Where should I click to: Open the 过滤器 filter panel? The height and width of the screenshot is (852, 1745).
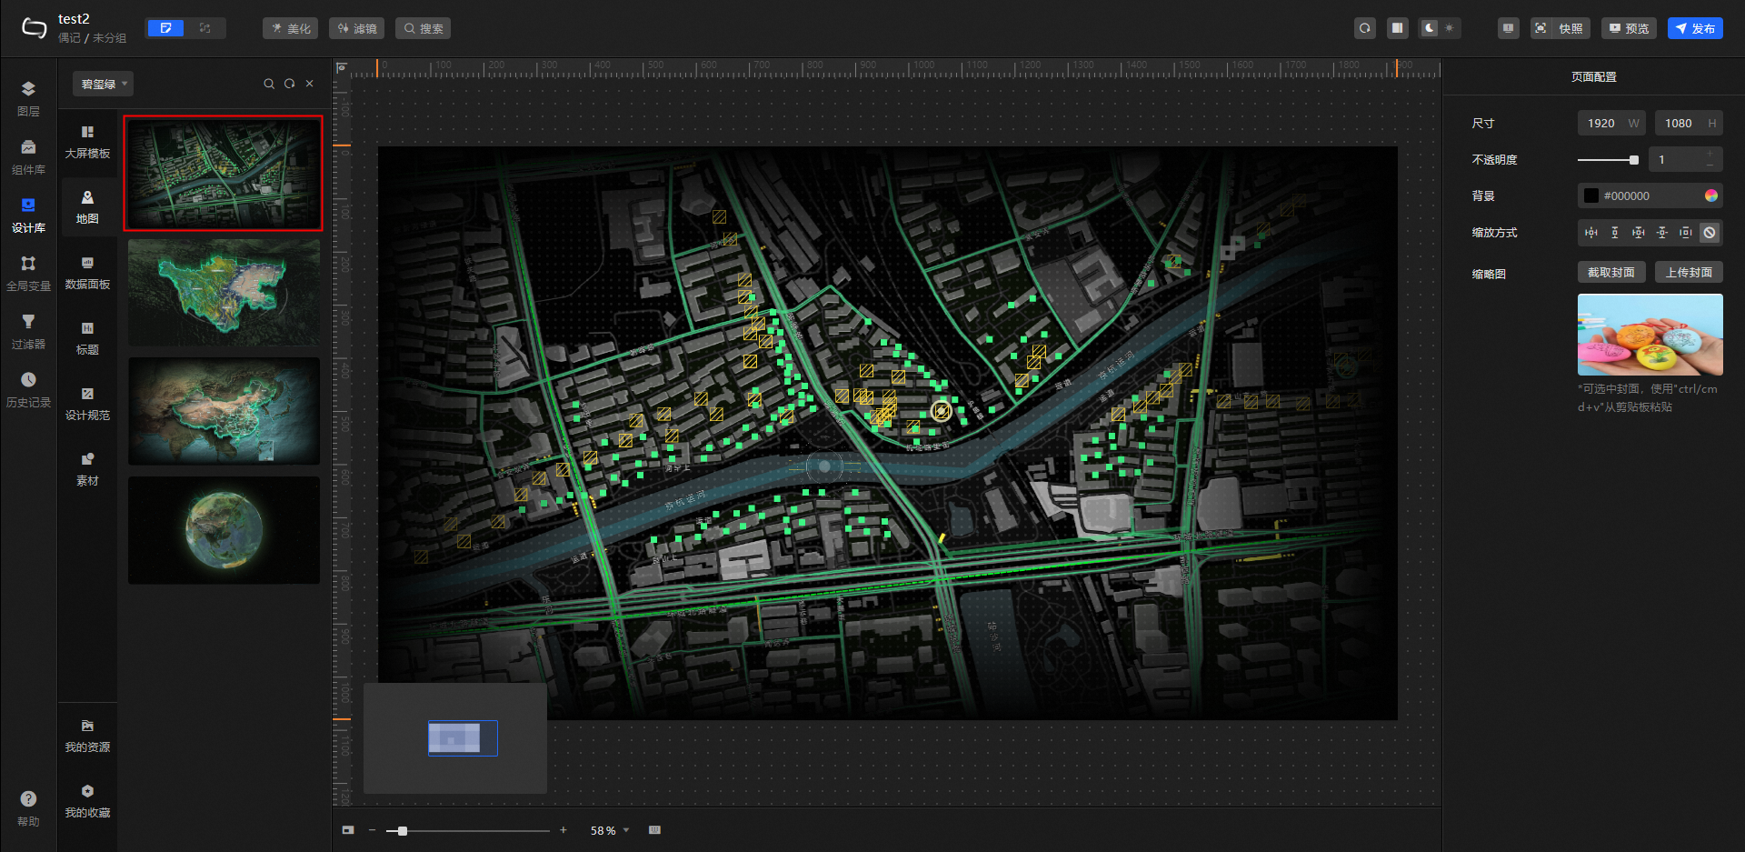point(28,330)
